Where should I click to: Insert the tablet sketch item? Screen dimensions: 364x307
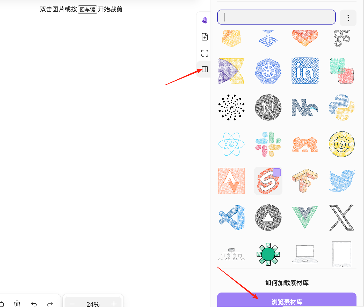coord(342,254)
